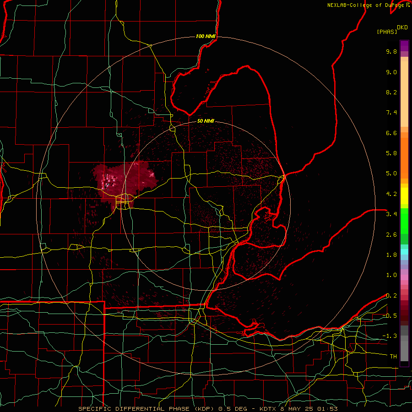Click the 5.0 legend value
412x412 pixels.
point(391,173)
